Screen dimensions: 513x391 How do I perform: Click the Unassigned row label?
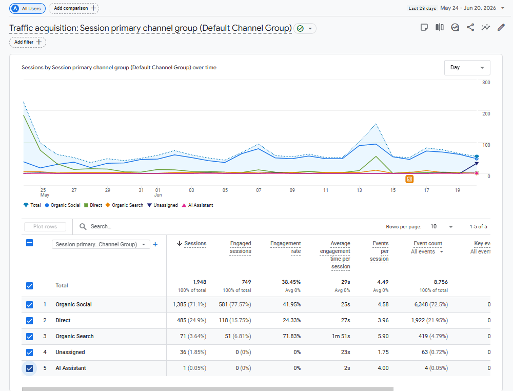pos(70,352)
